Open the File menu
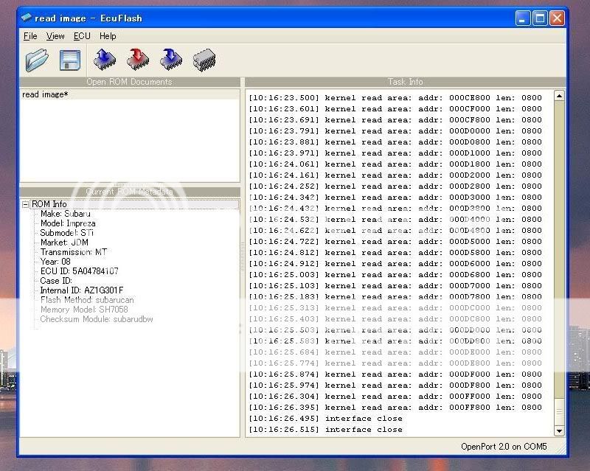The image size is (590, 471). pyautogui.click(x=30, y=36)
